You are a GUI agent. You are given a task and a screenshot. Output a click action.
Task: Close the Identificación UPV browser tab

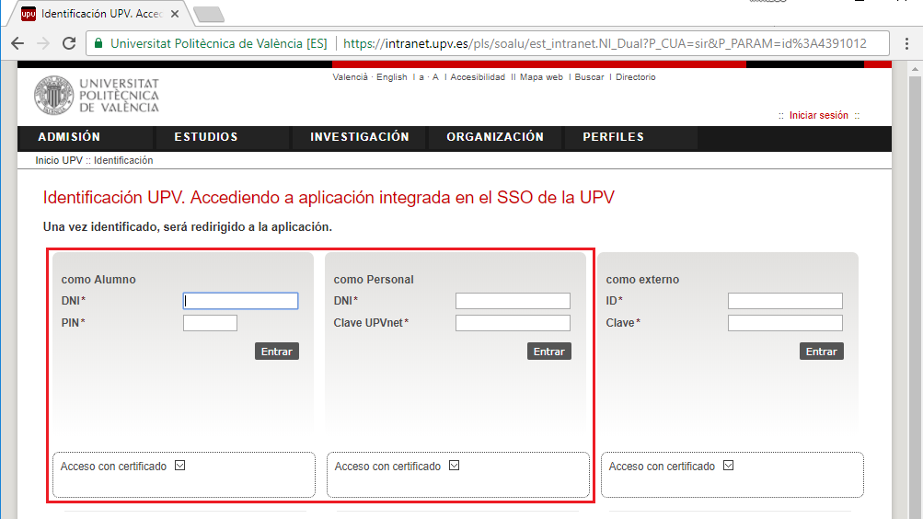click(175, 15)
